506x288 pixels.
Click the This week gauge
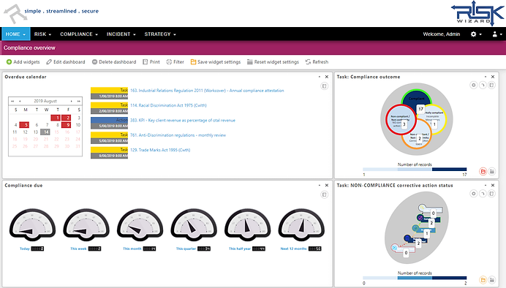pos(86,224)
